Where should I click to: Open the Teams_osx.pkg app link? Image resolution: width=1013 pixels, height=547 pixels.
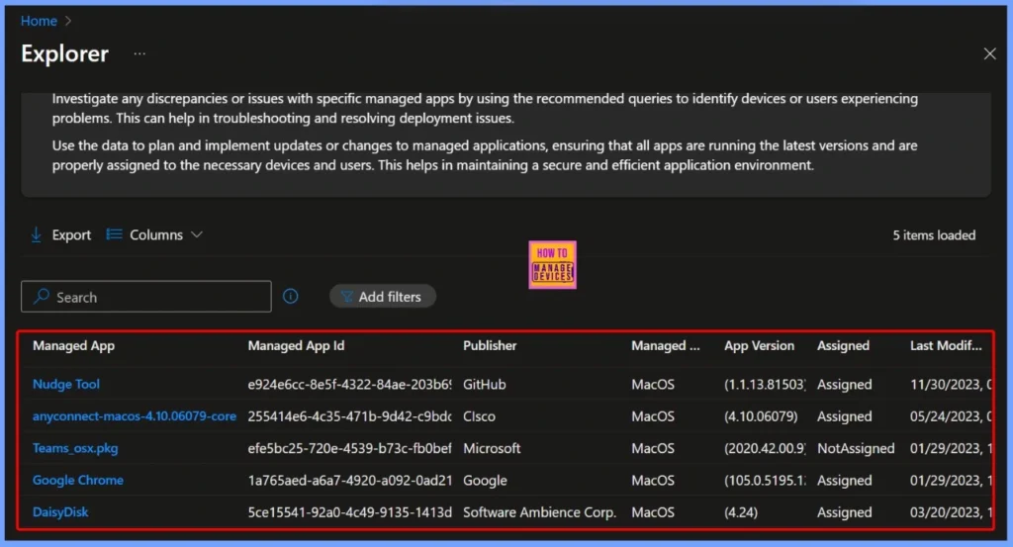tap(75, 448)
